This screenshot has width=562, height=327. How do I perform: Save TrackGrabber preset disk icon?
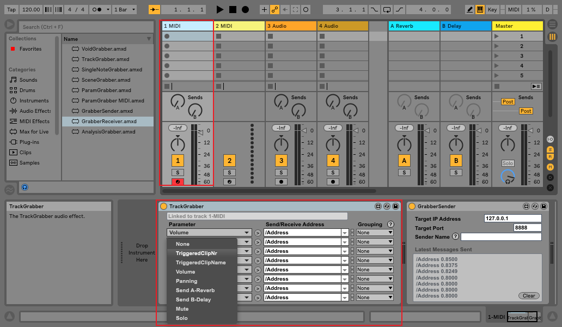[x=395, y=206]
